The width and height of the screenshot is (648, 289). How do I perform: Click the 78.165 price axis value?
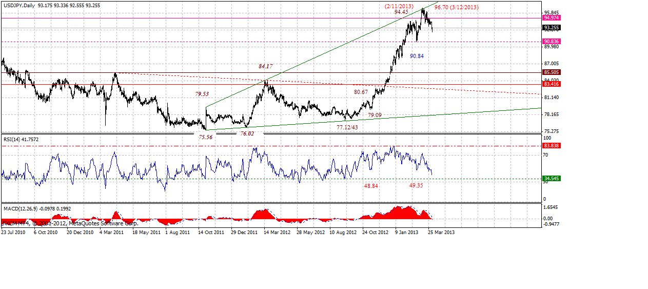click(x=552, y=114)
